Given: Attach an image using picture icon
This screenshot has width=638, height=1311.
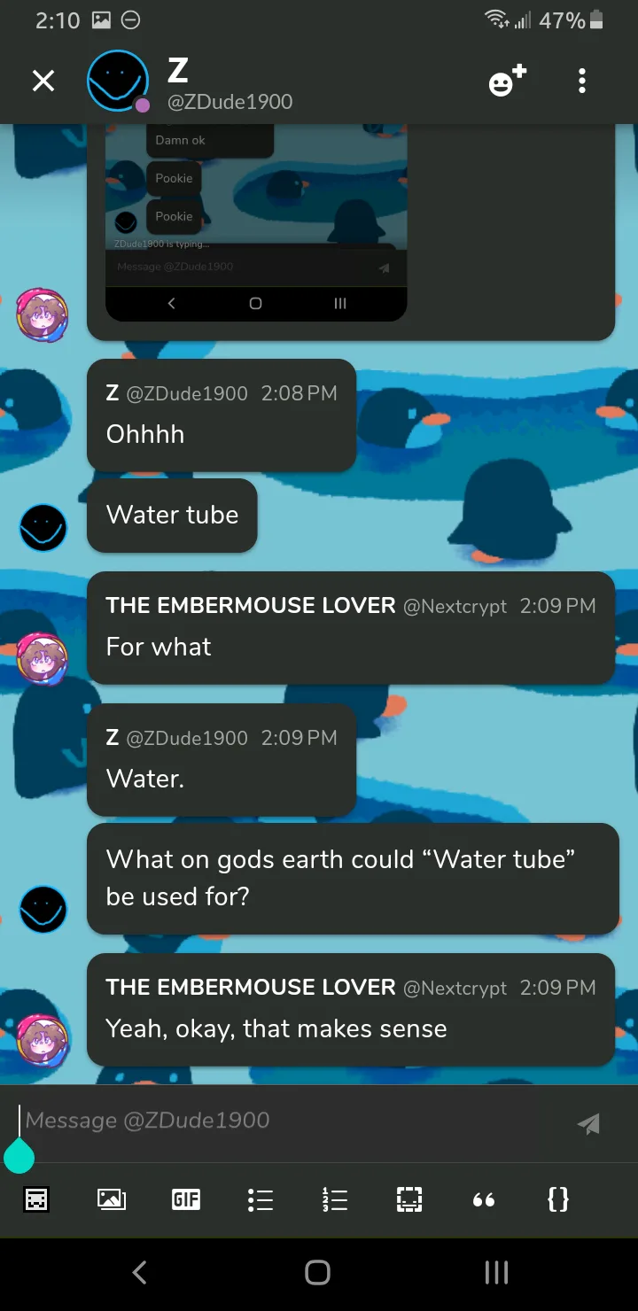Looking at the screenshot, I should (112, 1199).
